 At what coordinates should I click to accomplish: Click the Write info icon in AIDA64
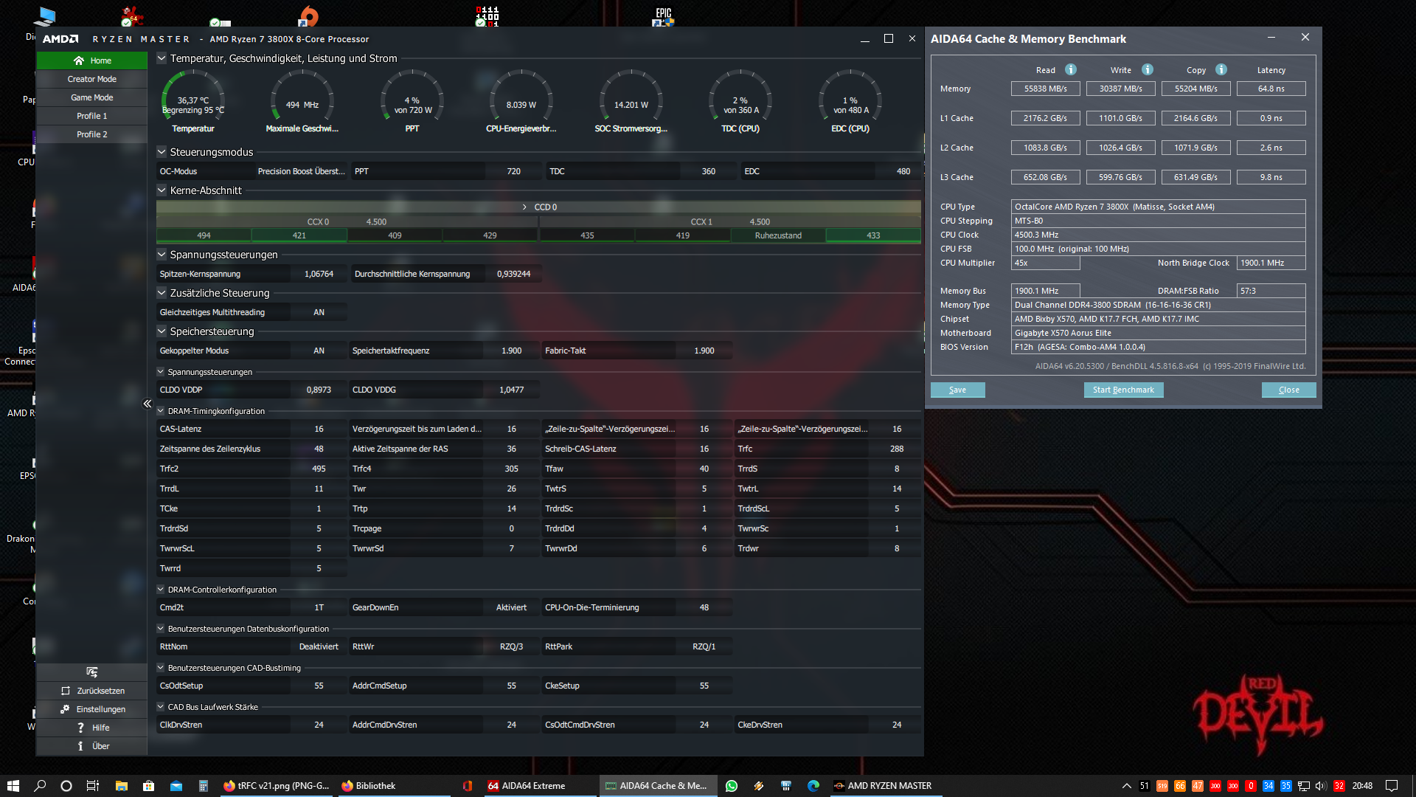[1147, 69]
